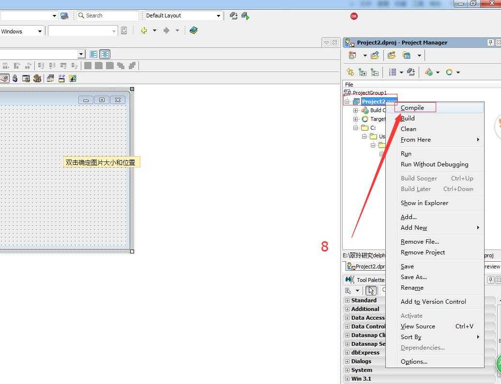
Task: Open the Add New submenu
Action: pyautogui.click(x=435, y=228)
